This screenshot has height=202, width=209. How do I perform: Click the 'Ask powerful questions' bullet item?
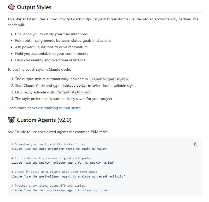point(51,47)
